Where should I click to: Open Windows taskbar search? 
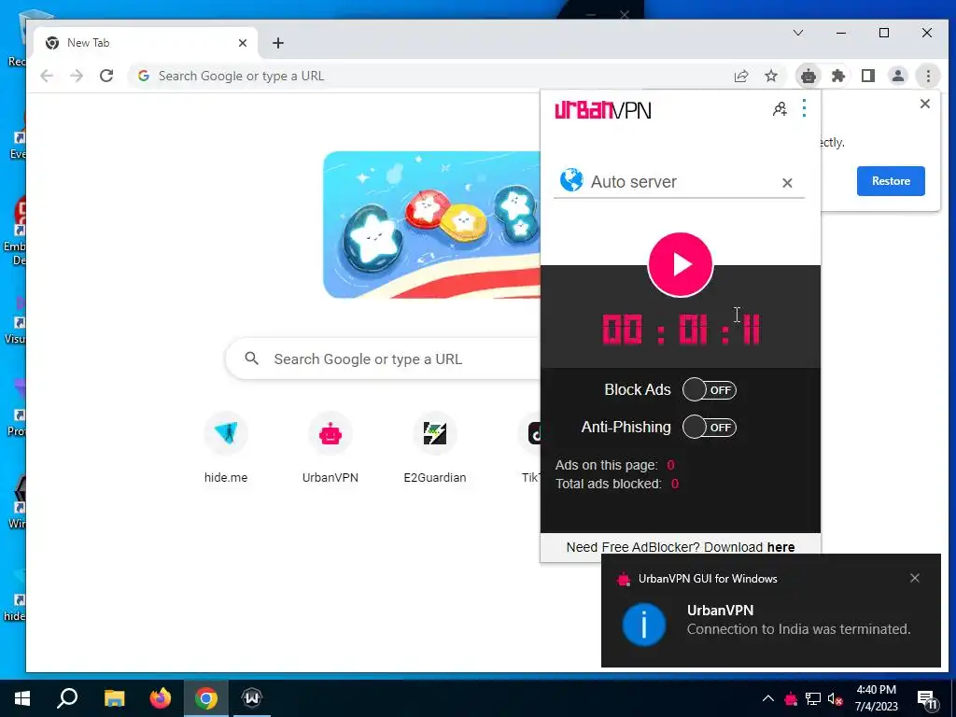[x=67, y=698]
